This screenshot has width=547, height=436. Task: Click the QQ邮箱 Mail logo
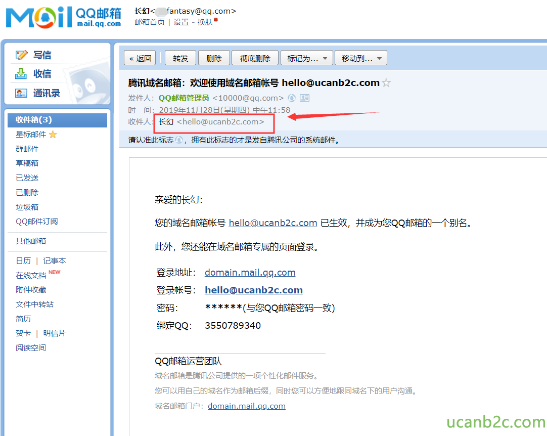click(64, 17)
